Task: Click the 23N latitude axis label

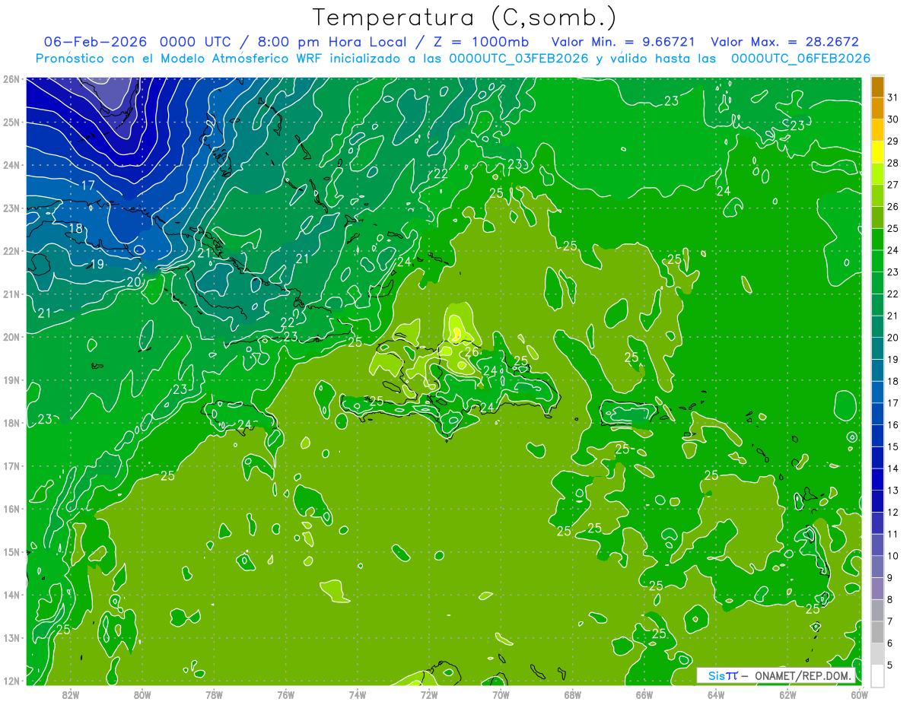Action: click(11, 208)
